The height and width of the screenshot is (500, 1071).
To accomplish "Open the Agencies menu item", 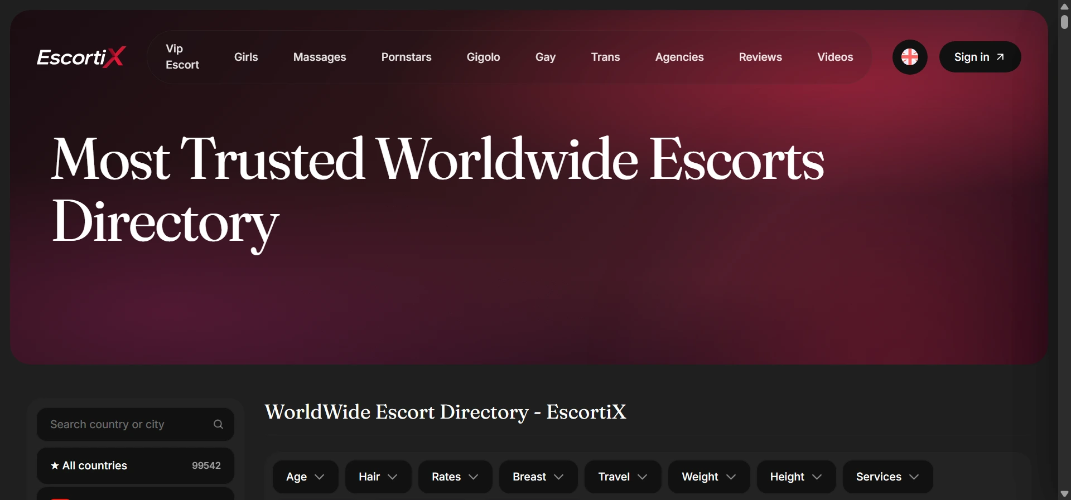I will (x=679, y=57).
